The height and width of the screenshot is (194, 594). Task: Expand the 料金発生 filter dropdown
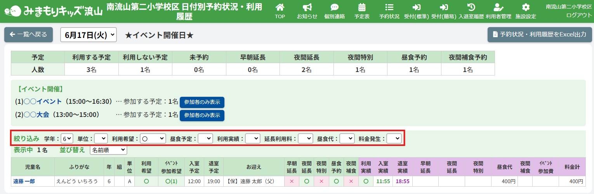[394, 138]
